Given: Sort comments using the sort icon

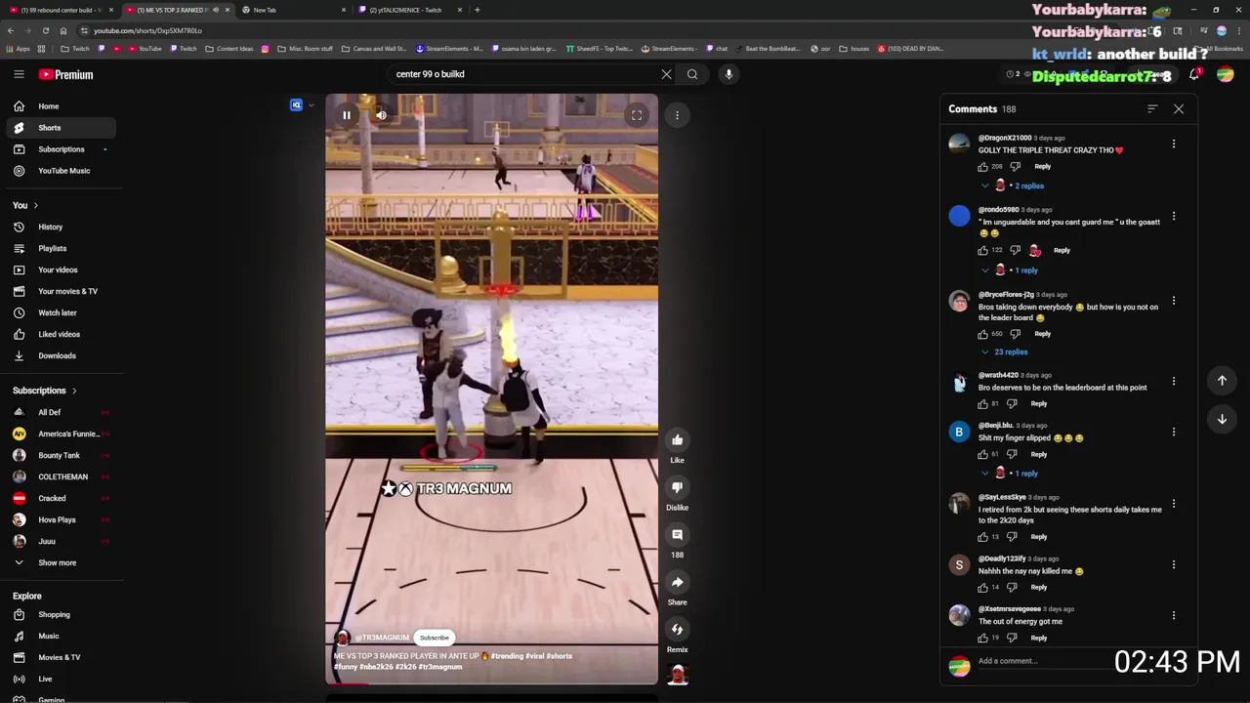Looking at the screenshot, I should click(x=1152, y=109).
